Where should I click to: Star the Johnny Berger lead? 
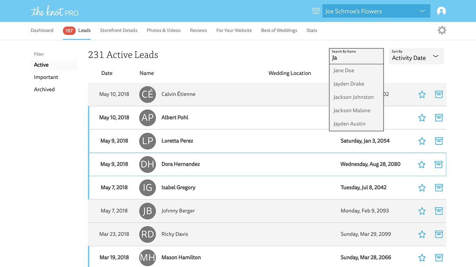coord(422,211)
